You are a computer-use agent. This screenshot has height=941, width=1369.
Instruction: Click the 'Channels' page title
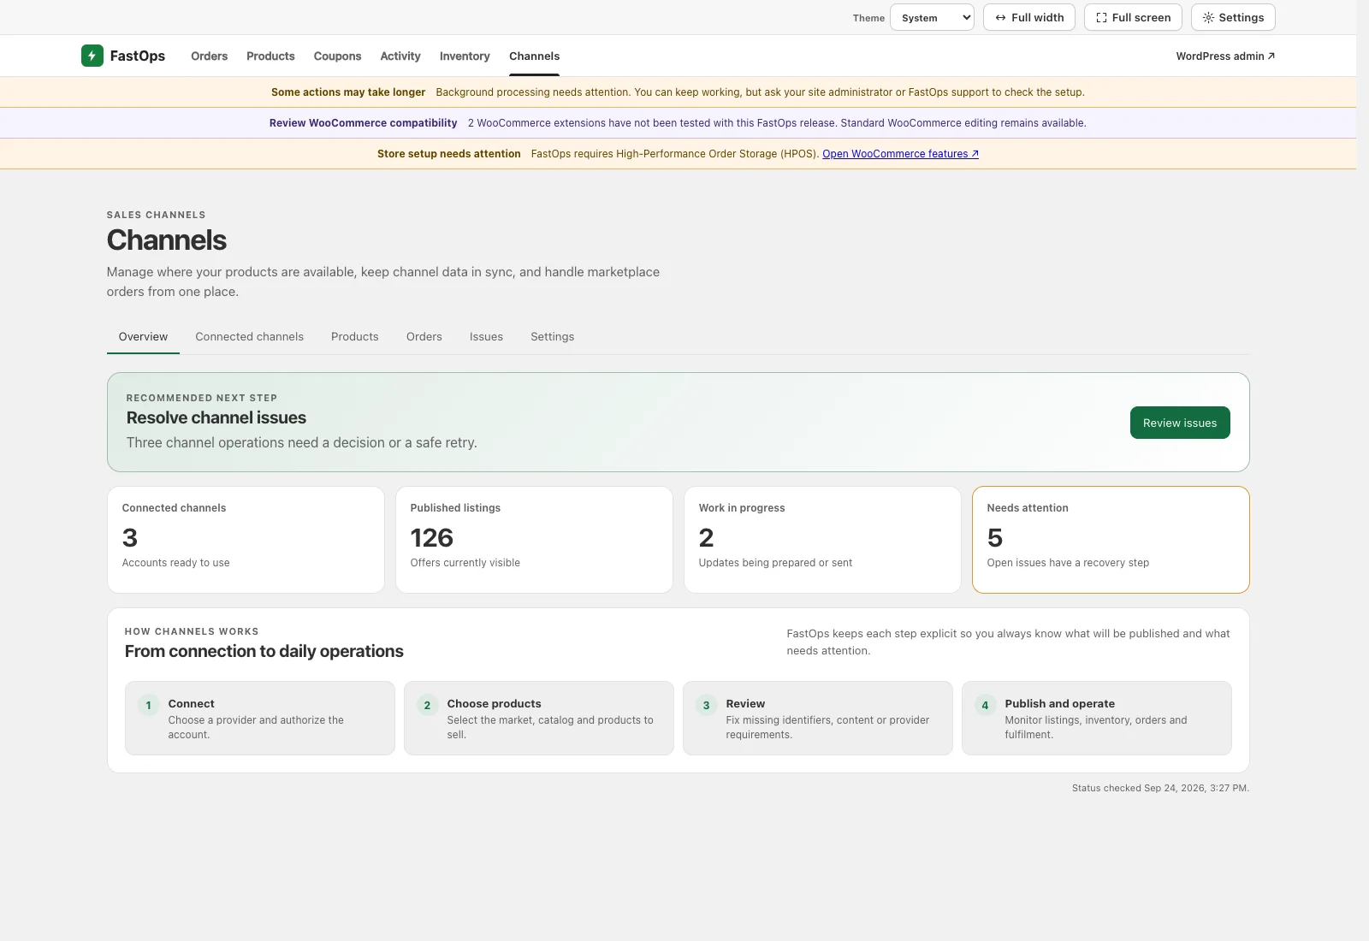[x=167, y=240]
